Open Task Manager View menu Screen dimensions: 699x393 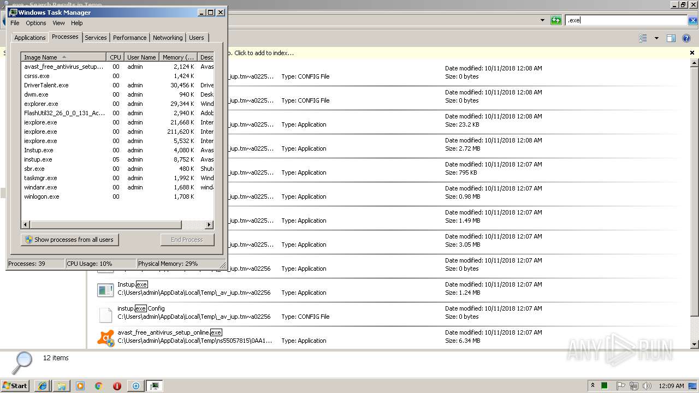coord(58,23)
